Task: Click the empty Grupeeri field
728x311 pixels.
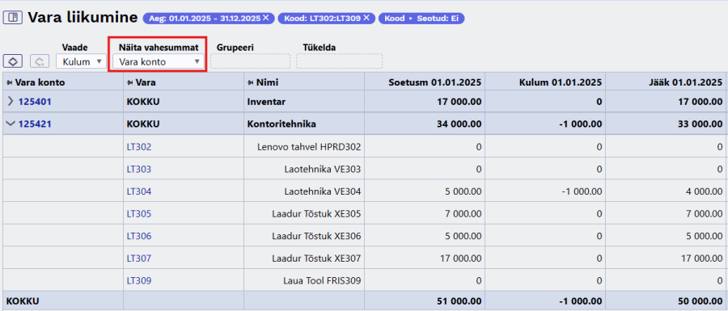Action: [x=250, y=61]
